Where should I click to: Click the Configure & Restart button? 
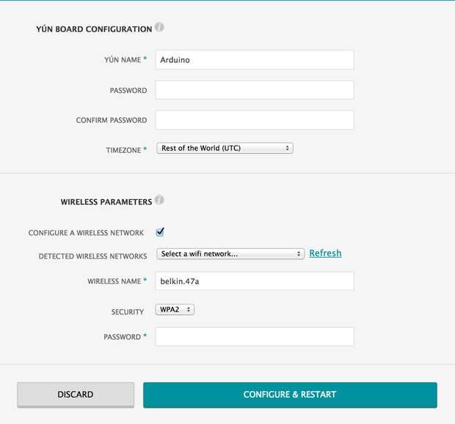[290, 395]
